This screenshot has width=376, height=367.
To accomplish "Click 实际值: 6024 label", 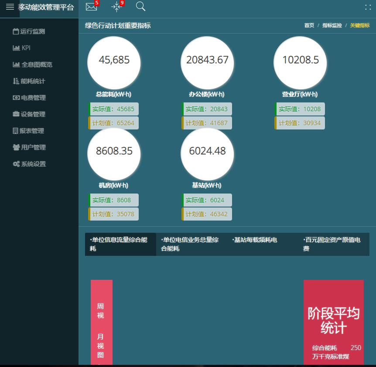I will [207, 200].
